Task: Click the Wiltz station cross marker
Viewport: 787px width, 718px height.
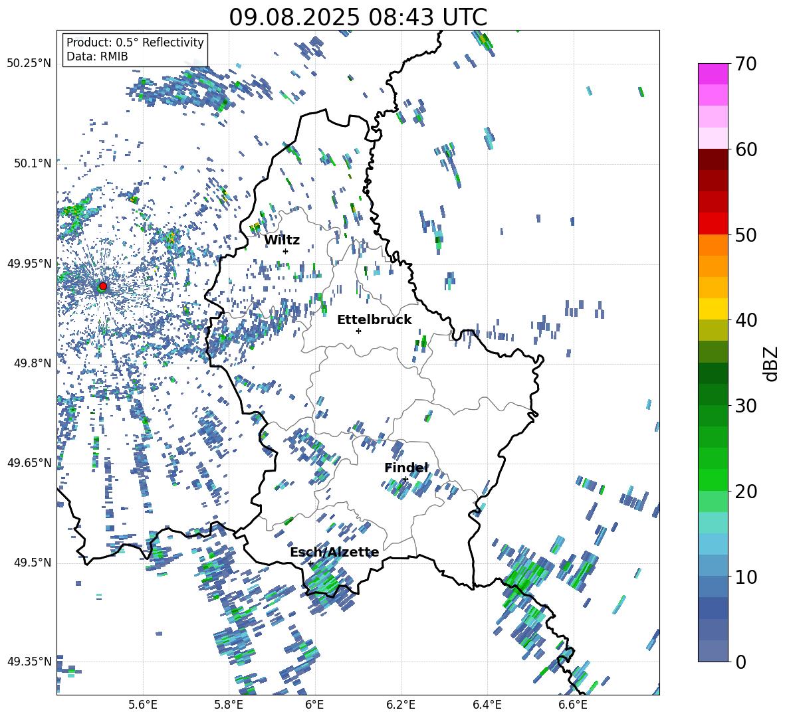Action: (x=286, y=251)
